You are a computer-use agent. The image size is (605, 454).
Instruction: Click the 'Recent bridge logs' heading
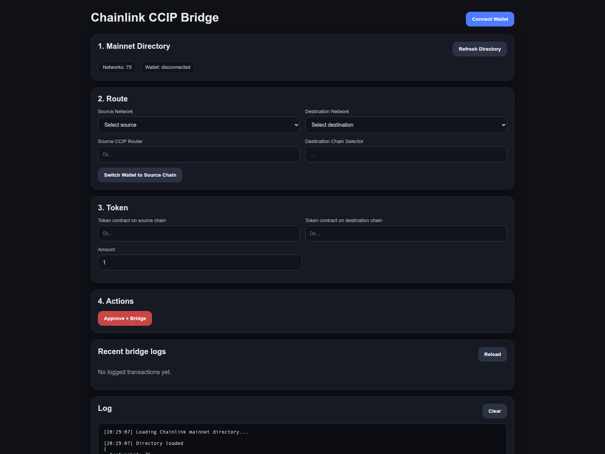point(132,351)
